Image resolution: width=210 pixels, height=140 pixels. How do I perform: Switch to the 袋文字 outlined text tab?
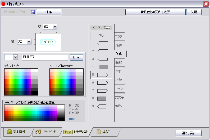click(120, 97)
